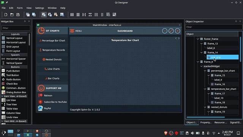Collapse nested_donuts tree node
The image size is (243, 137).
click(x=205, y=107)
